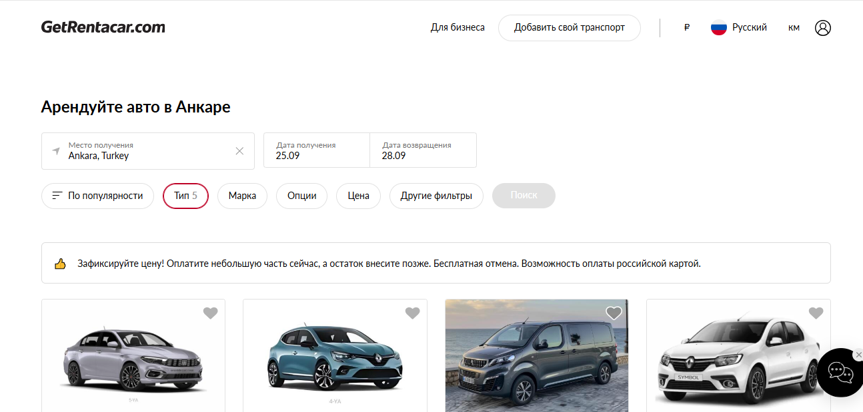This screenshot has width=863, height=412.
Task: Open the sort by popularity dropdown
Action: click(x=97, y=196)
